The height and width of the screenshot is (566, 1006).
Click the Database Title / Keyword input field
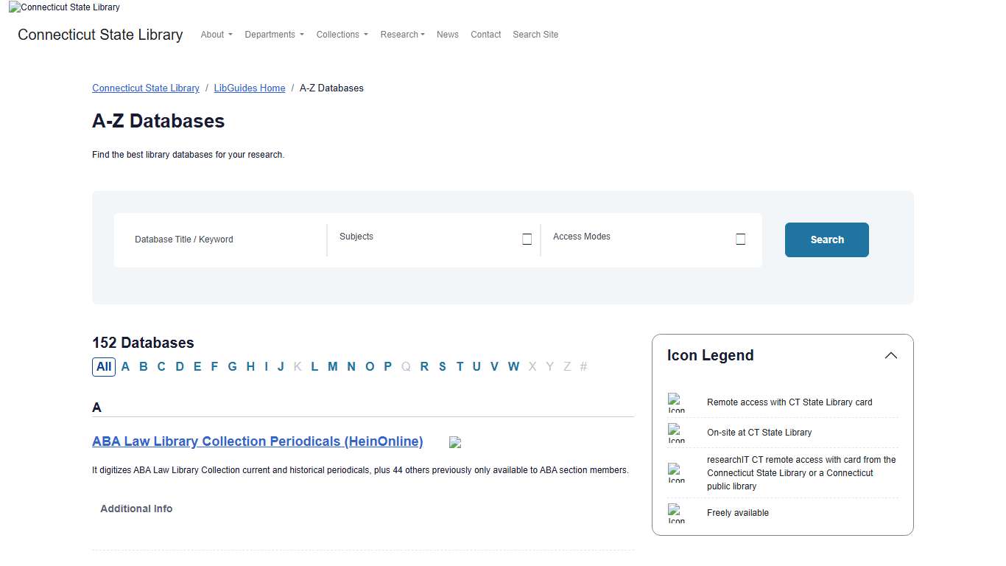(x=214, y=240)
